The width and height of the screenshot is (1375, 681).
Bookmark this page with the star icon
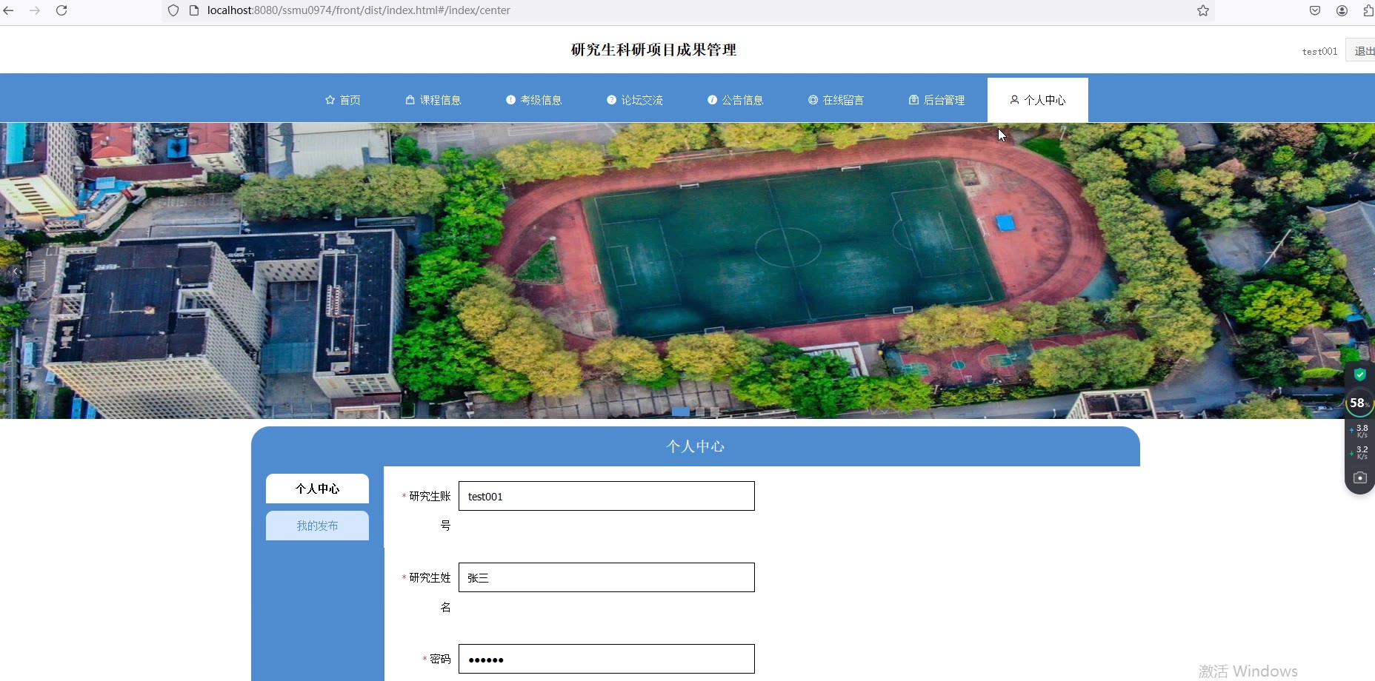point(1203,10)
